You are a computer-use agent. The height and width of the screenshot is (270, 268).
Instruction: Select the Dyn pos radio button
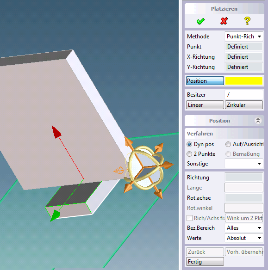click(189, 144)
